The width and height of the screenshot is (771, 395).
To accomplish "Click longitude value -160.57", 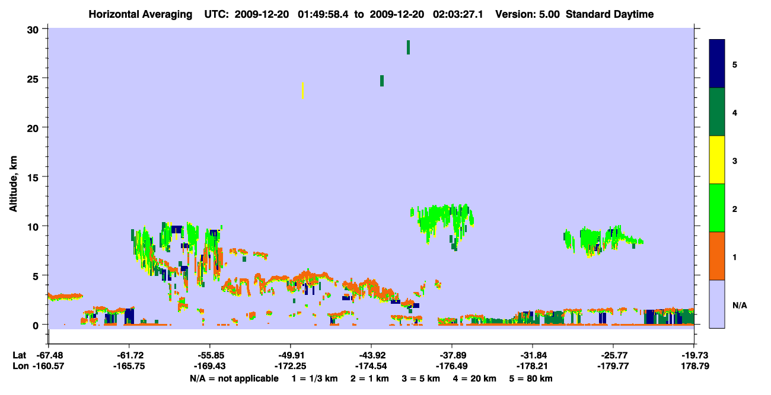I will click(x=48, y=366).
